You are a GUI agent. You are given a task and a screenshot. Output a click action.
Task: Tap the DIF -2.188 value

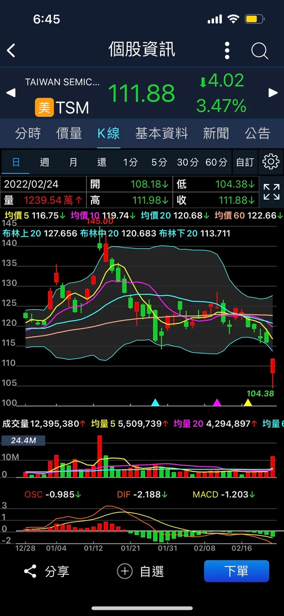[x=142, y=494]
